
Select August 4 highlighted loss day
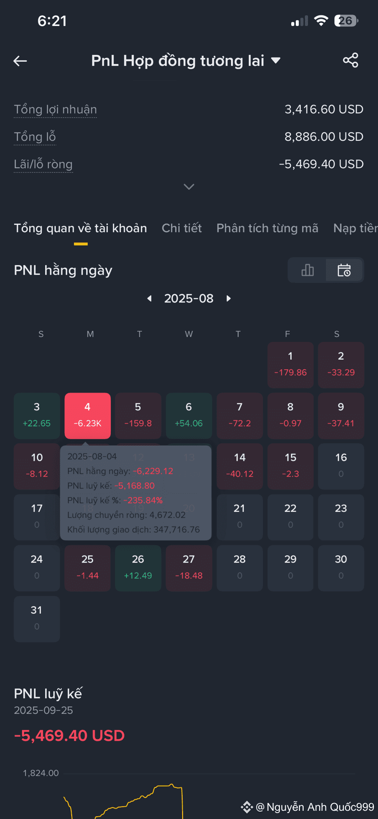coord(88,416)
